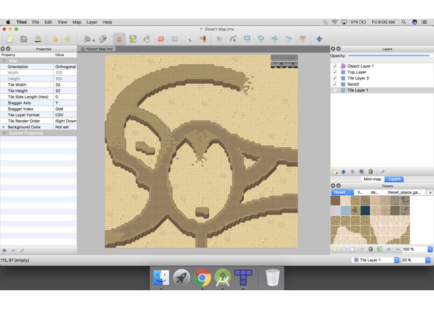434x309 pixels.
Task: Click the duplicate layer icon
Action: [x=362, y=171]
